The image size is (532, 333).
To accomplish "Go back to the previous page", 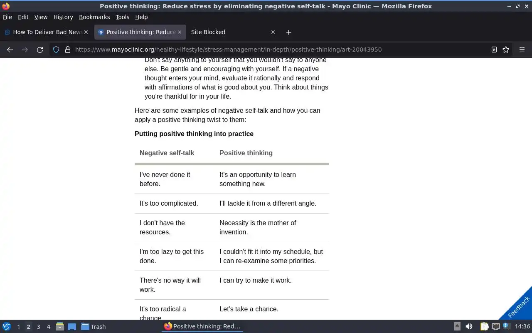I will click(10, 50).
